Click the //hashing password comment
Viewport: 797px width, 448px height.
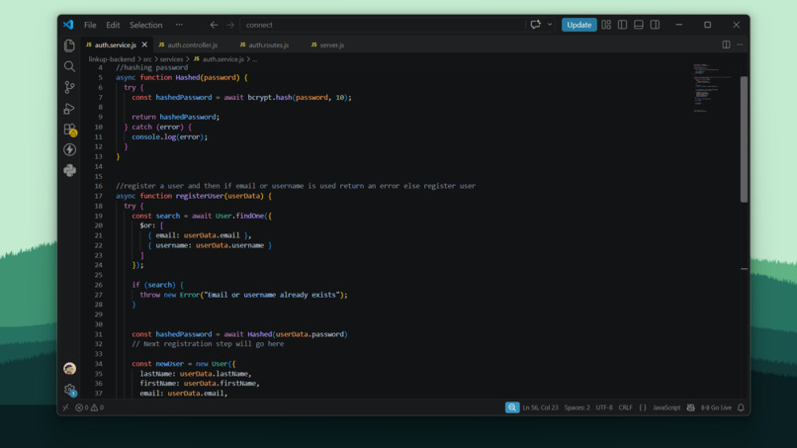(151, 67)
